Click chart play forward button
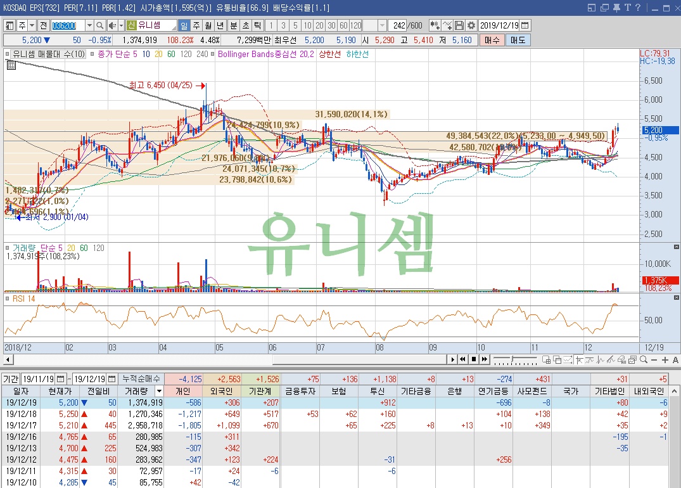 coord(453,359)
